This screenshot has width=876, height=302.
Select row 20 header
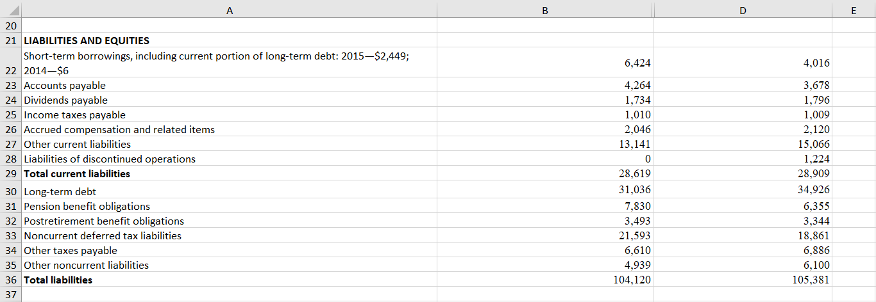pyautogui.click(x=11, y=26)
